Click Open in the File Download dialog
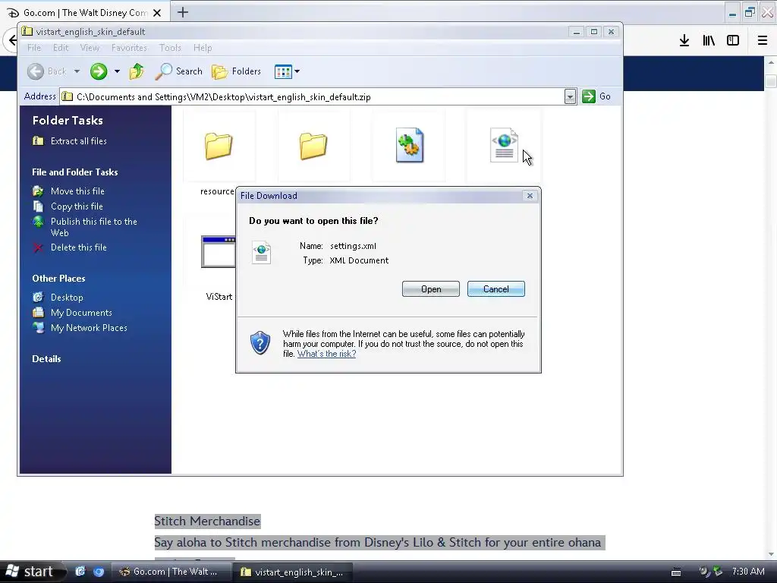 tap(431, 289)
